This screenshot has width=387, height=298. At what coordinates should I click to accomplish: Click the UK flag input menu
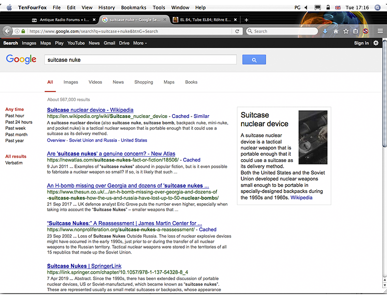(x=338, y=8)
